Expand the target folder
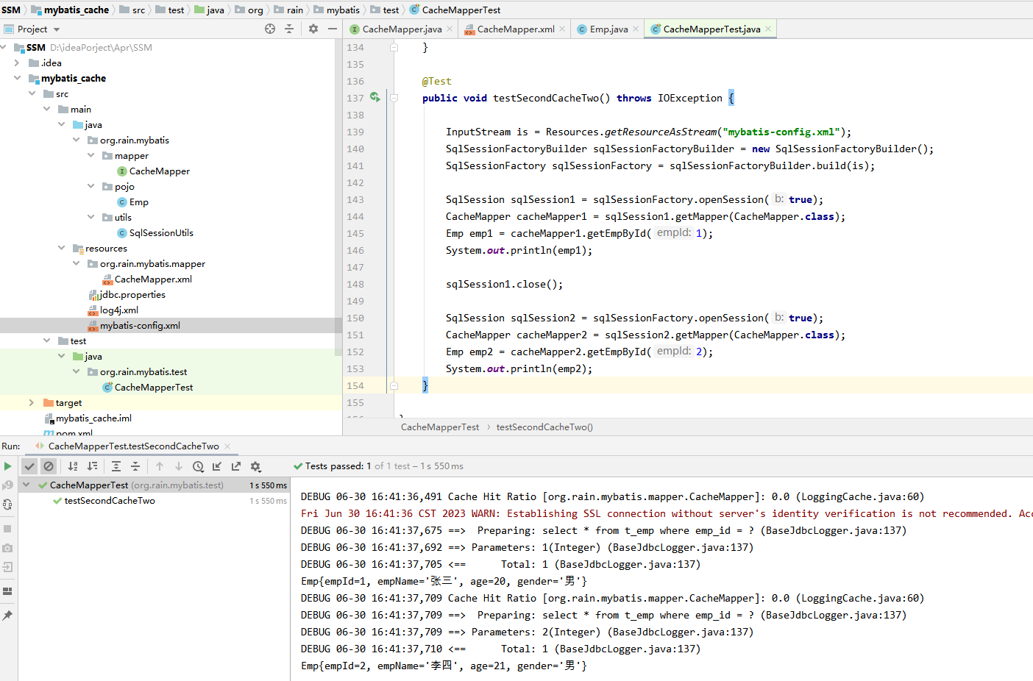This screenshot has width=1033, height=681. pyautogui.click(x=31, y=402)
